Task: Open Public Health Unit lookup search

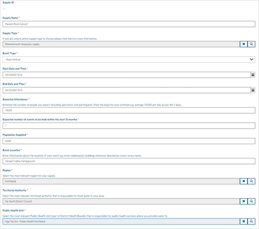Action: [251, 221]
